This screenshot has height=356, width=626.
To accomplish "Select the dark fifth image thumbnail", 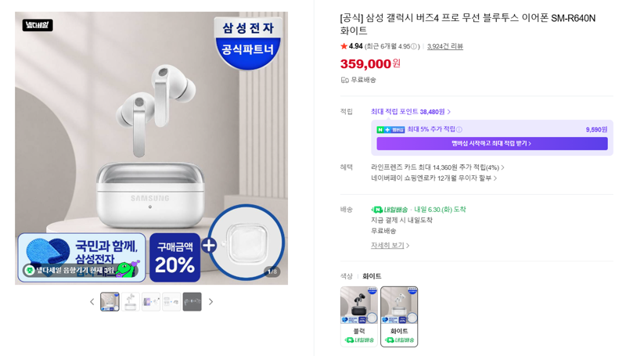I will (192, 302).
